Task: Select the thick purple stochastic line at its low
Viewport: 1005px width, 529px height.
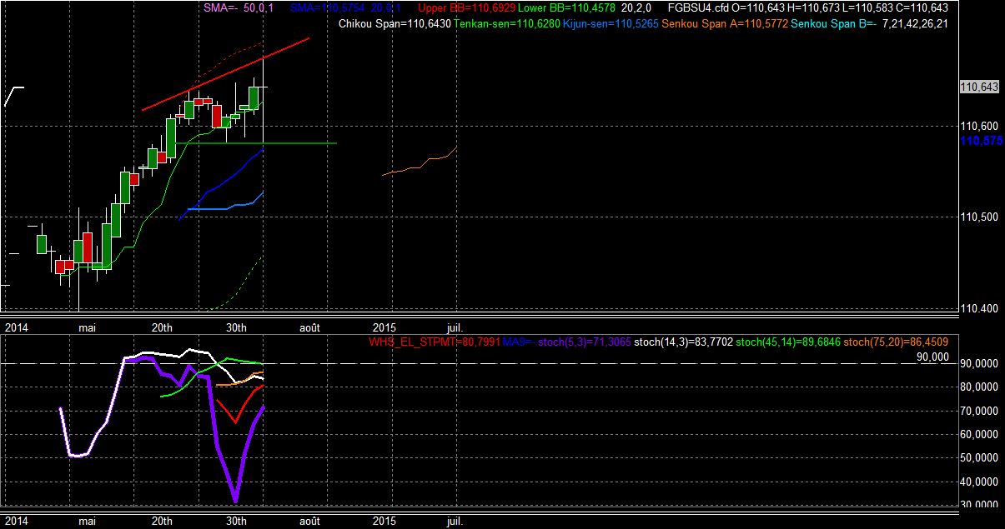Action: tap(236, 500)
